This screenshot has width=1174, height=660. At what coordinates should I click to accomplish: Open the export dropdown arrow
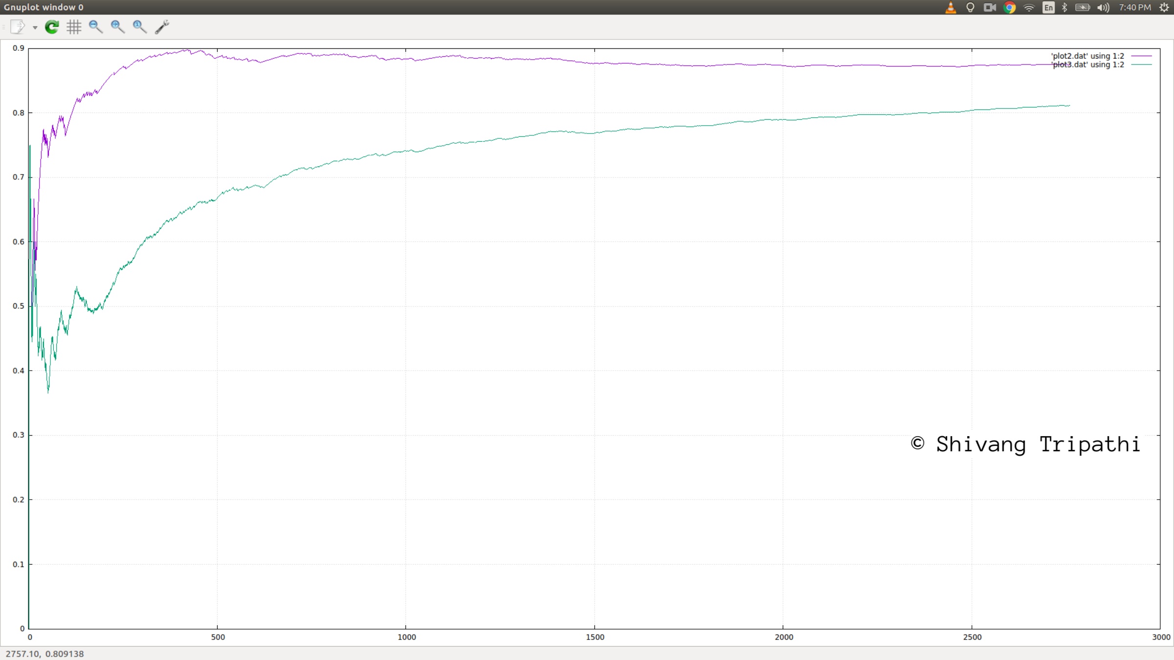(x=35, y=28)
